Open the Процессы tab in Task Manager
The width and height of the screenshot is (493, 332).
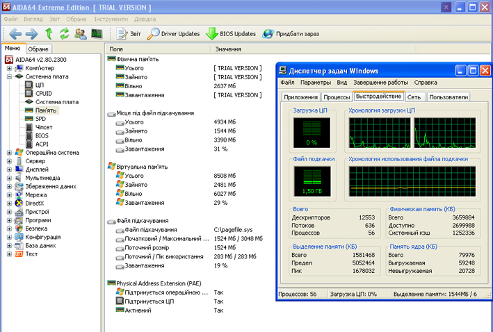(x=337, y=97)
